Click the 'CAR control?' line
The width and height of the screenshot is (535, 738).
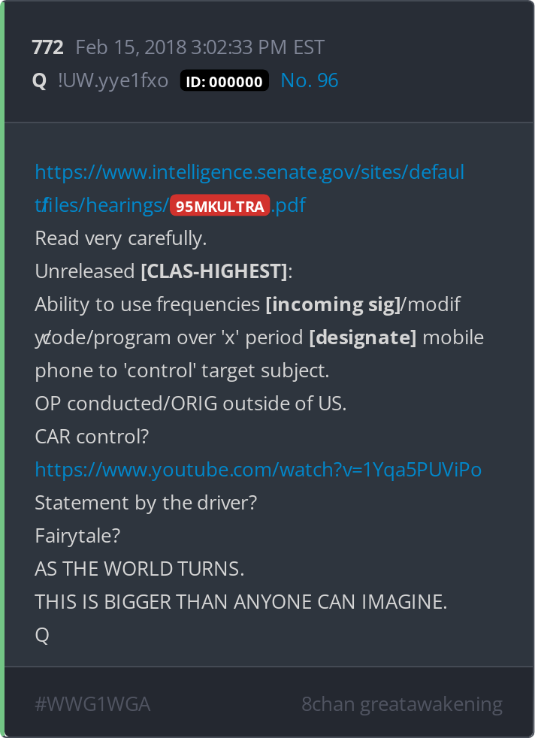tap(92, 437)
